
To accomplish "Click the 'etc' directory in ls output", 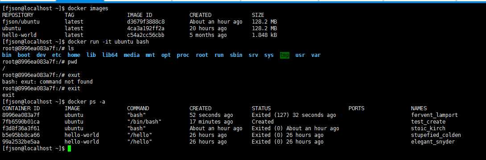I will (57, 55).
